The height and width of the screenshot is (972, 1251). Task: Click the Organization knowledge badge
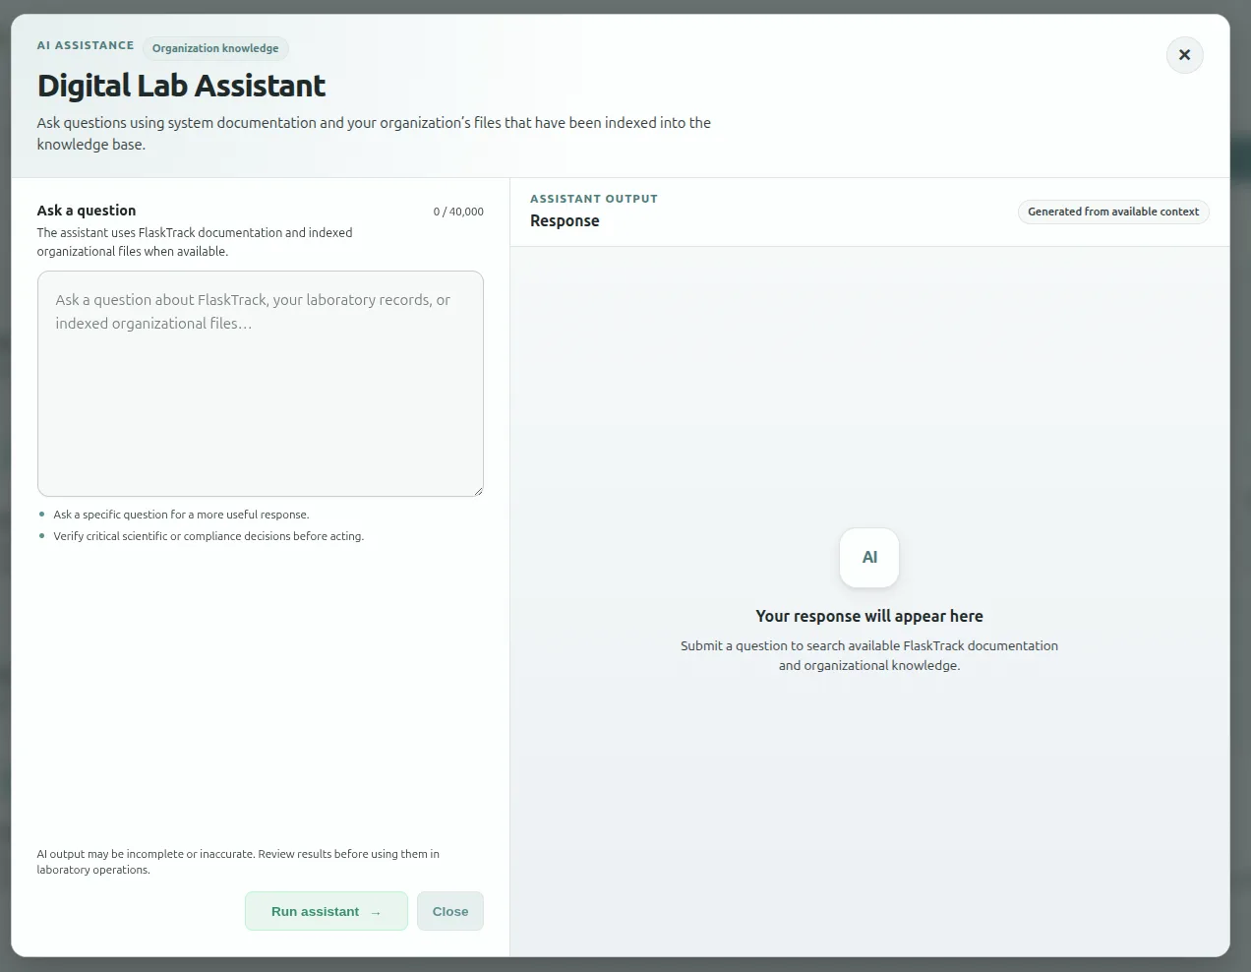(x=215, y=48)
